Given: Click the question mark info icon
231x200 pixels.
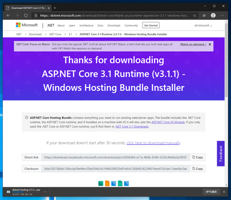Looking at the screenshot, I should tap(27, 118).
